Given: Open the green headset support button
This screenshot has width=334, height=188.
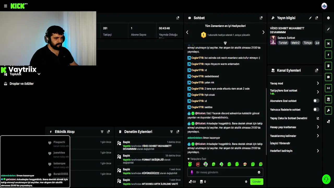Looking at the screenshot, I should 326,179.
